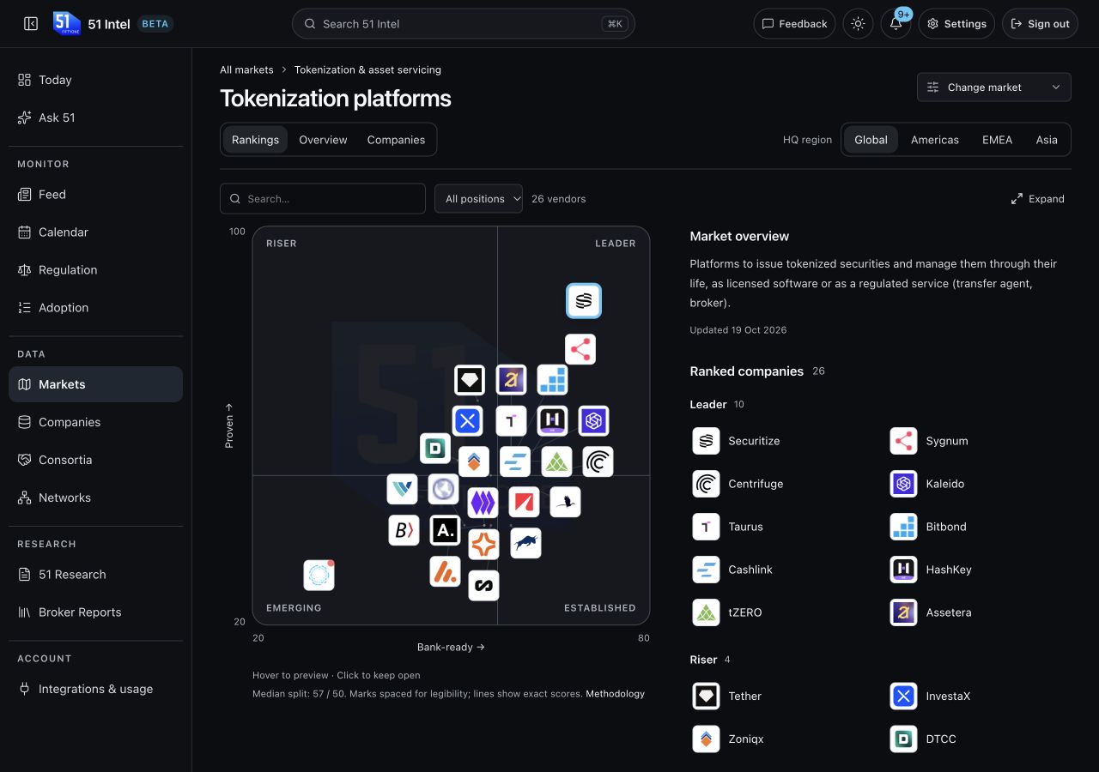1099x772 pixels.
Task: Follow the All markets breadcrumb link
Action: tap(246, 70)
